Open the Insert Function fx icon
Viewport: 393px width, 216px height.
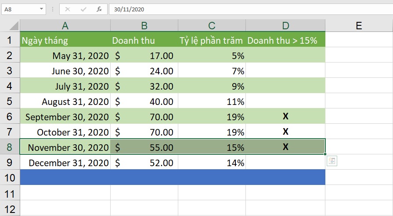[99, 9]
